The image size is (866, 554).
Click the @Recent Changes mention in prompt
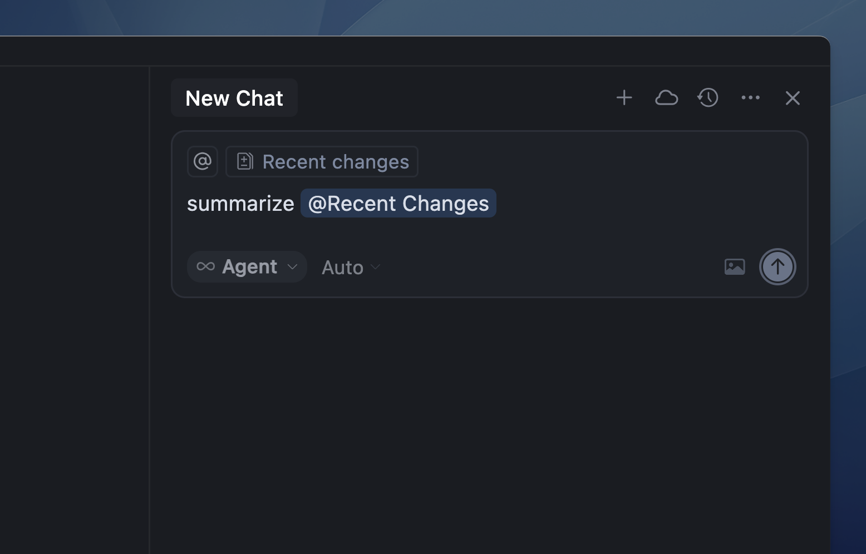click(x=398, y=204)
